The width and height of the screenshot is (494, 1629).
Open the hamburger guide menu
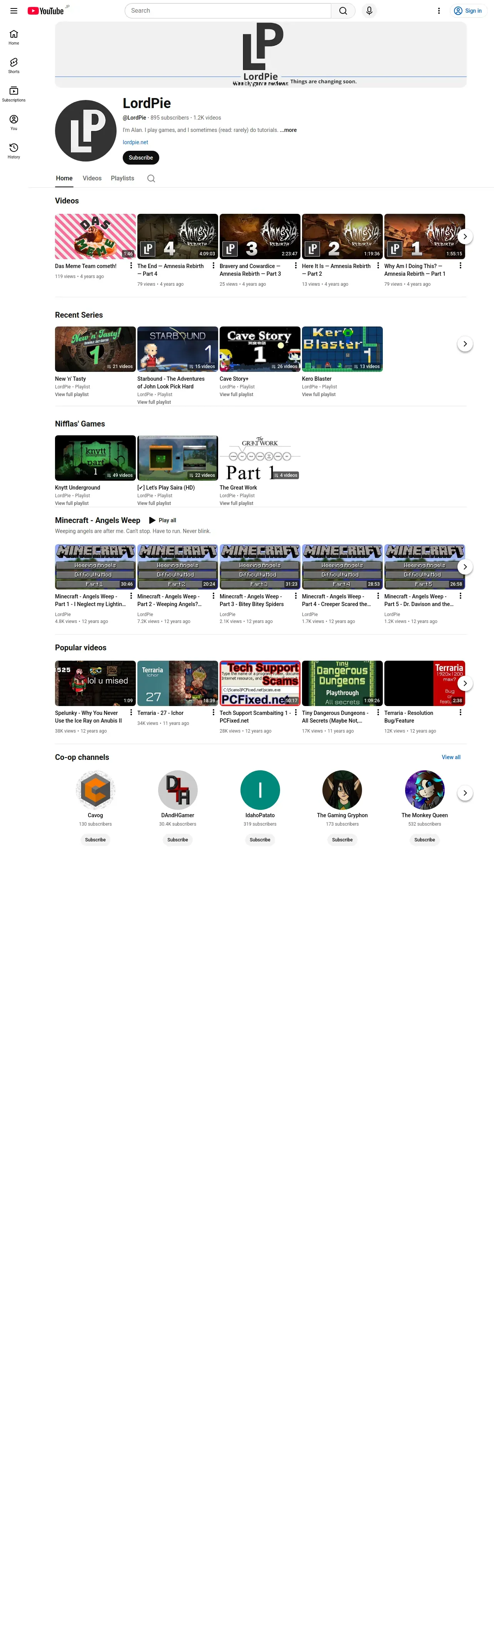[14, 11]
